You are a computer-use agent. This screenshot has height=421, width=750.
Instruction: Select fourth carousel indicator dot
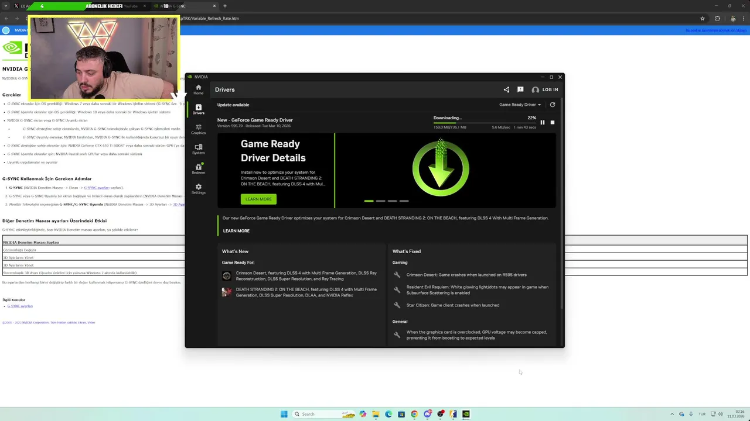pos(404,201)
